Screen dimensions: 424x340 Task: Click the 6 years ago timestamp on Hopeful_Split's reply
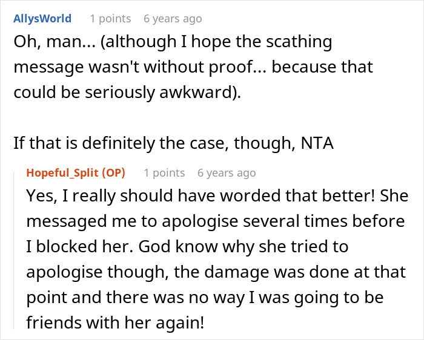pos(227,173)
